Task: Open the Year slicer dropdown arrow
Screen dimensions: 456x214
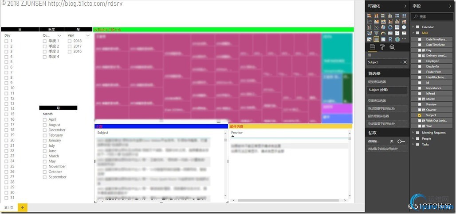Action: pyautogui.click(x=88, y=35)
